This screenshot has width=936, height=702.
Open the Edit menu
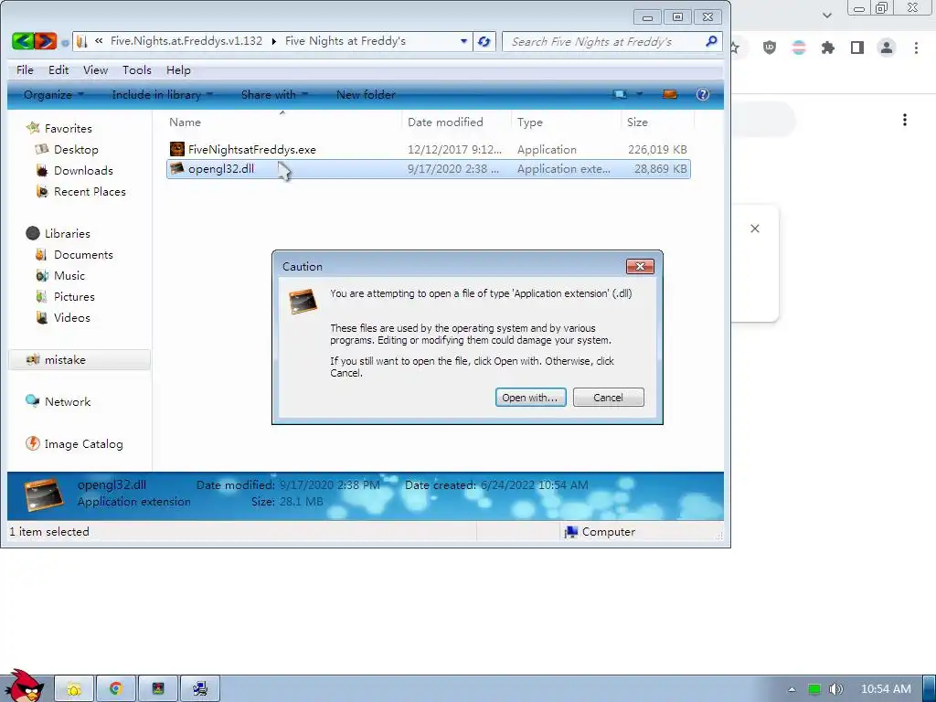[x=58, y=69]
